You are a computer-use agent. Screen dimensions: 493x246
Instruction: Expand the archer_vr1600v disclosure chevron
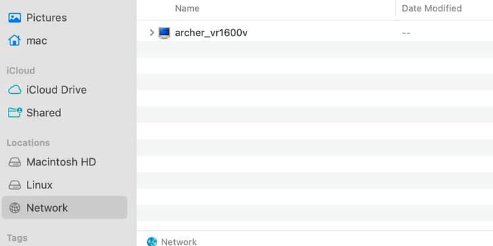point(152,33)
